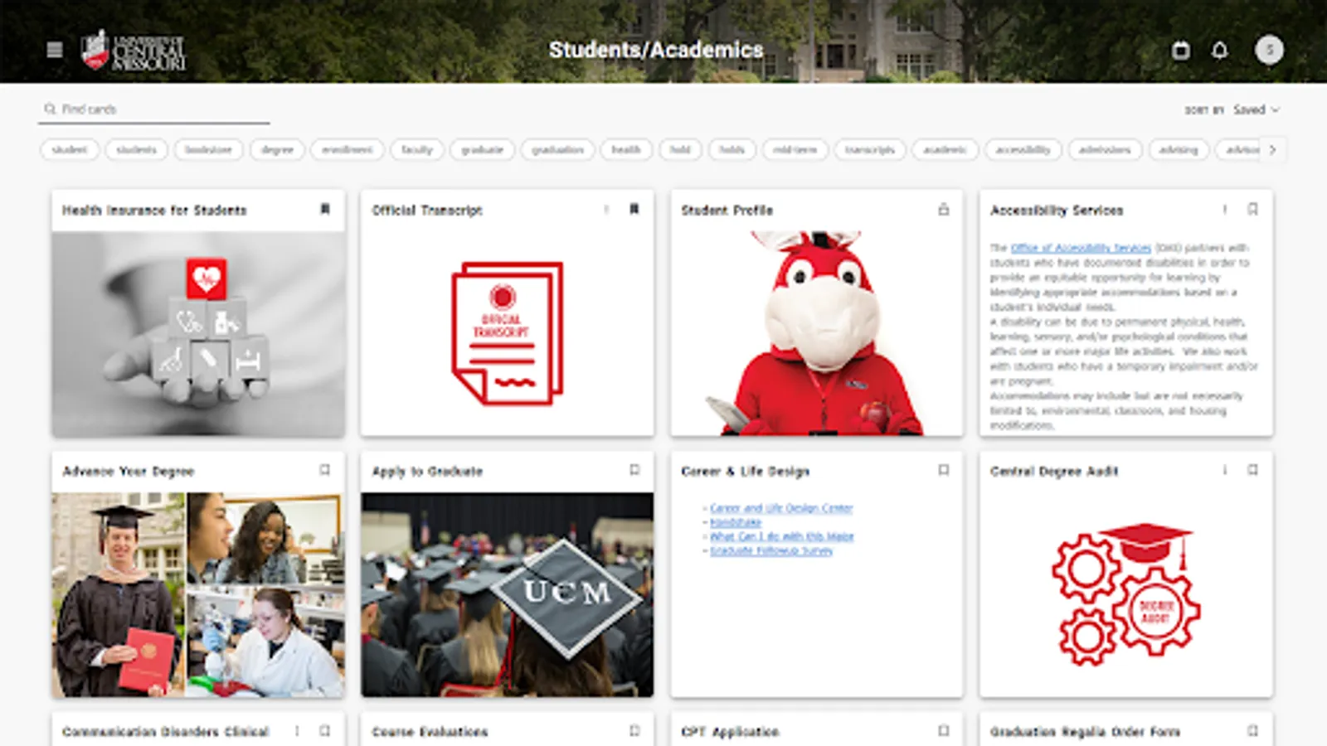Open the notifications bell
Viewport: 1327px width, 746px height.
pyautogui.click(x=1219, y=51)
